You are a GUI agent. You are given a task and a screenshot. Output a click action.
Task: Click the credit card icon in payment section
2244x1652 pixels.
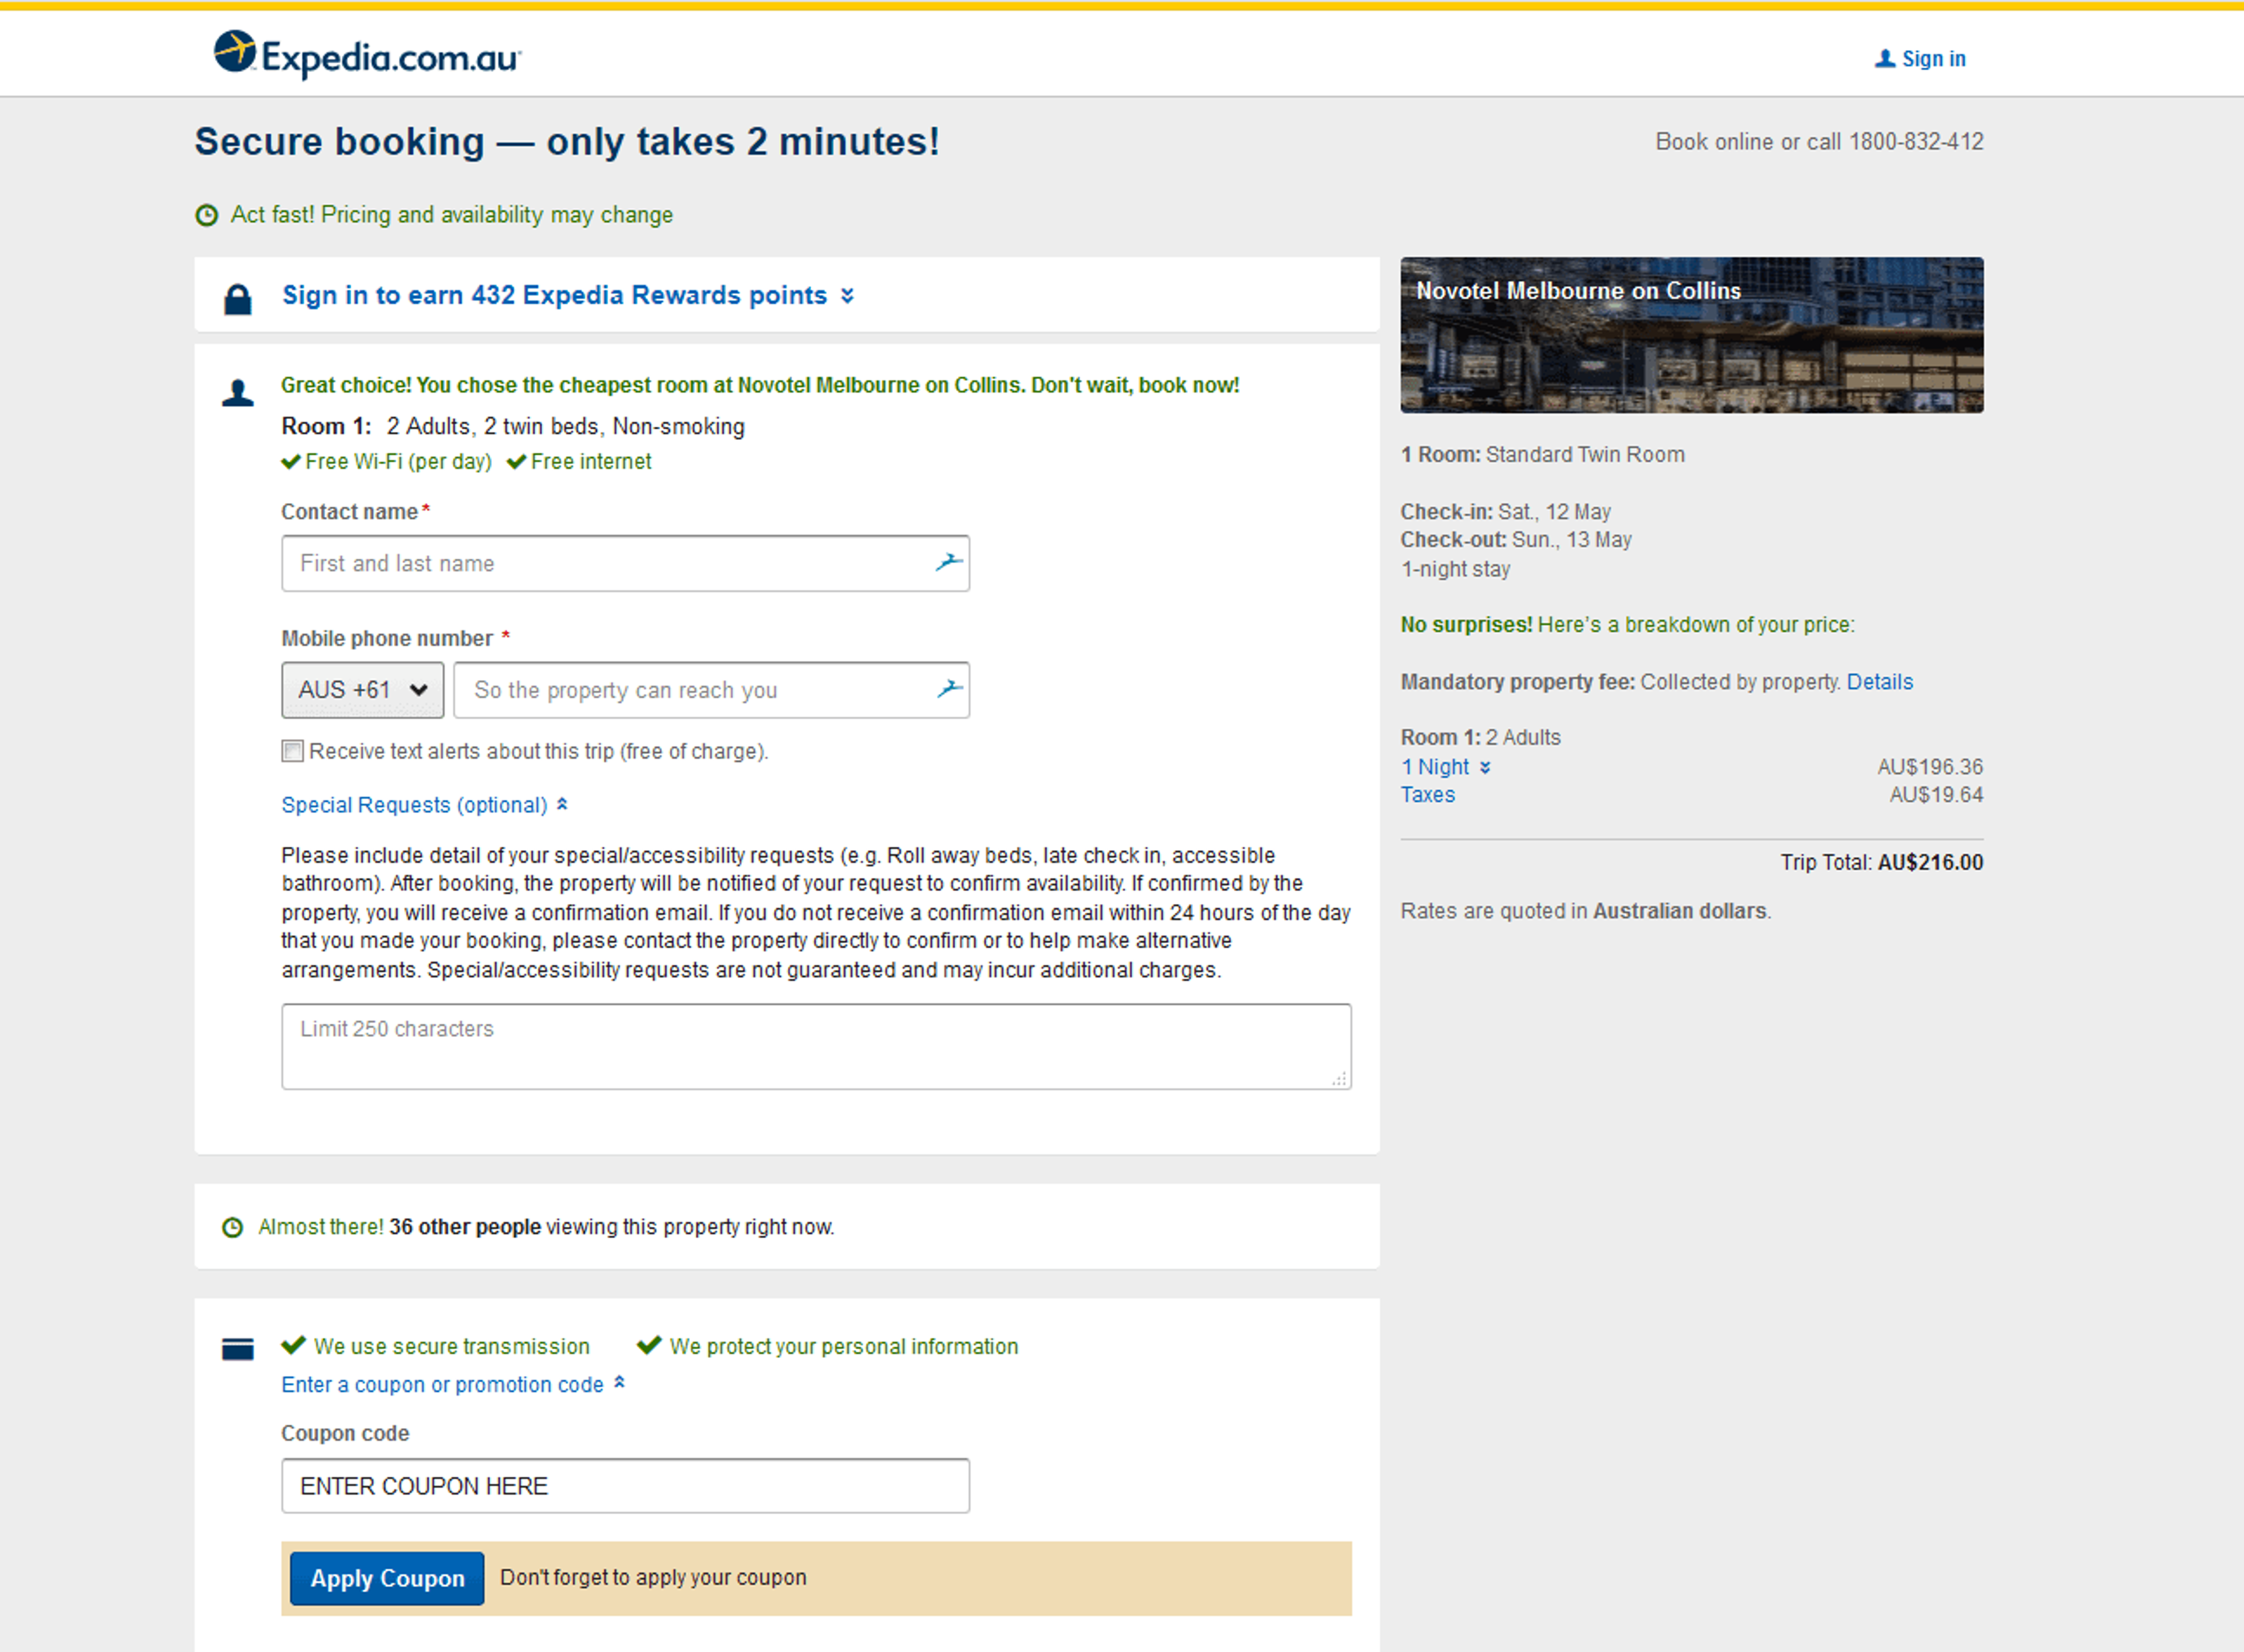point(238,1350)
